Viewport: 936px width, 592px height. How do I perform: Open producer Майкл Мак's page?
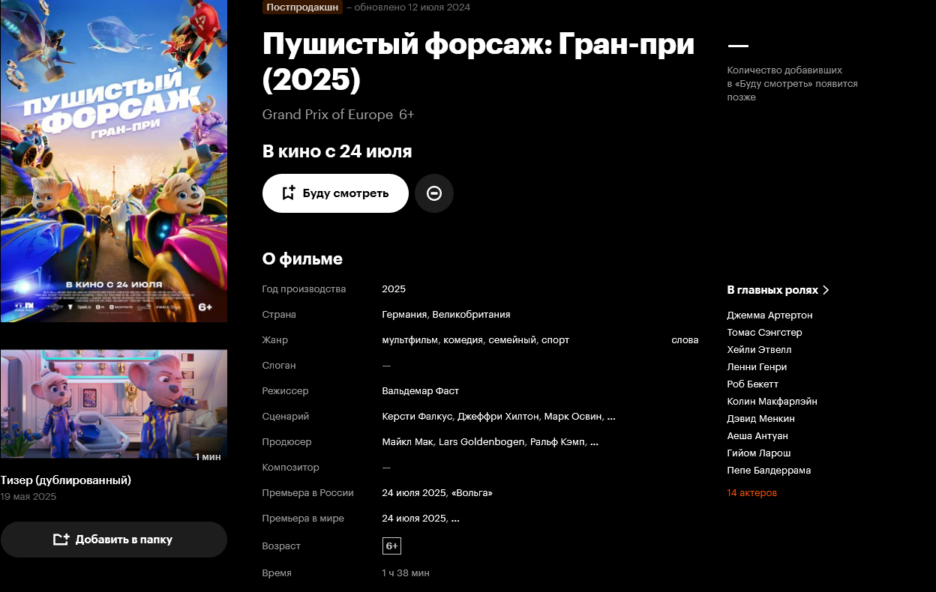407,442
